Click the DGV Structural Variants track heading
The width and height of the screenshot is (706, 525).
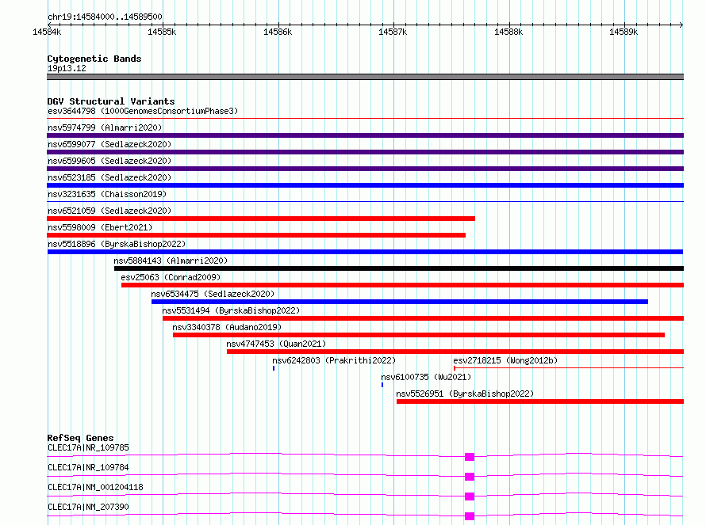(111, 101)
